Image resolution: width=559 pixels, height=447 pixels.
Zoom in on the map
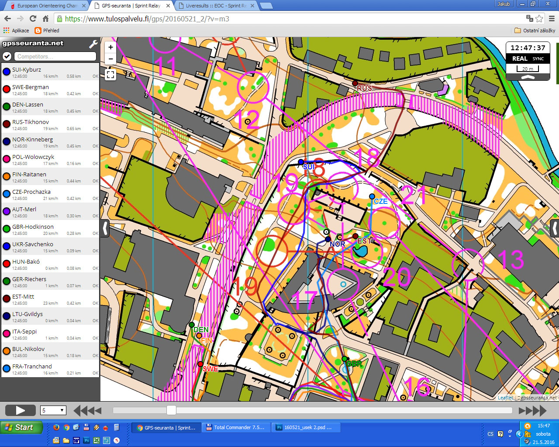(x=110, y=48)
